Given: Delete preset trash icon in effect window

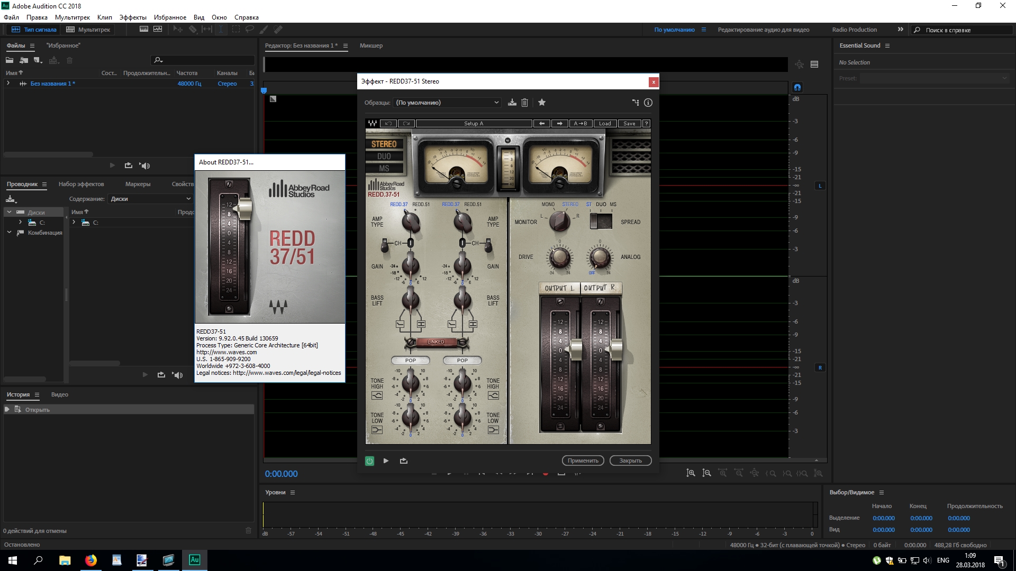Looking at the screenshot, I should (524, 103).
